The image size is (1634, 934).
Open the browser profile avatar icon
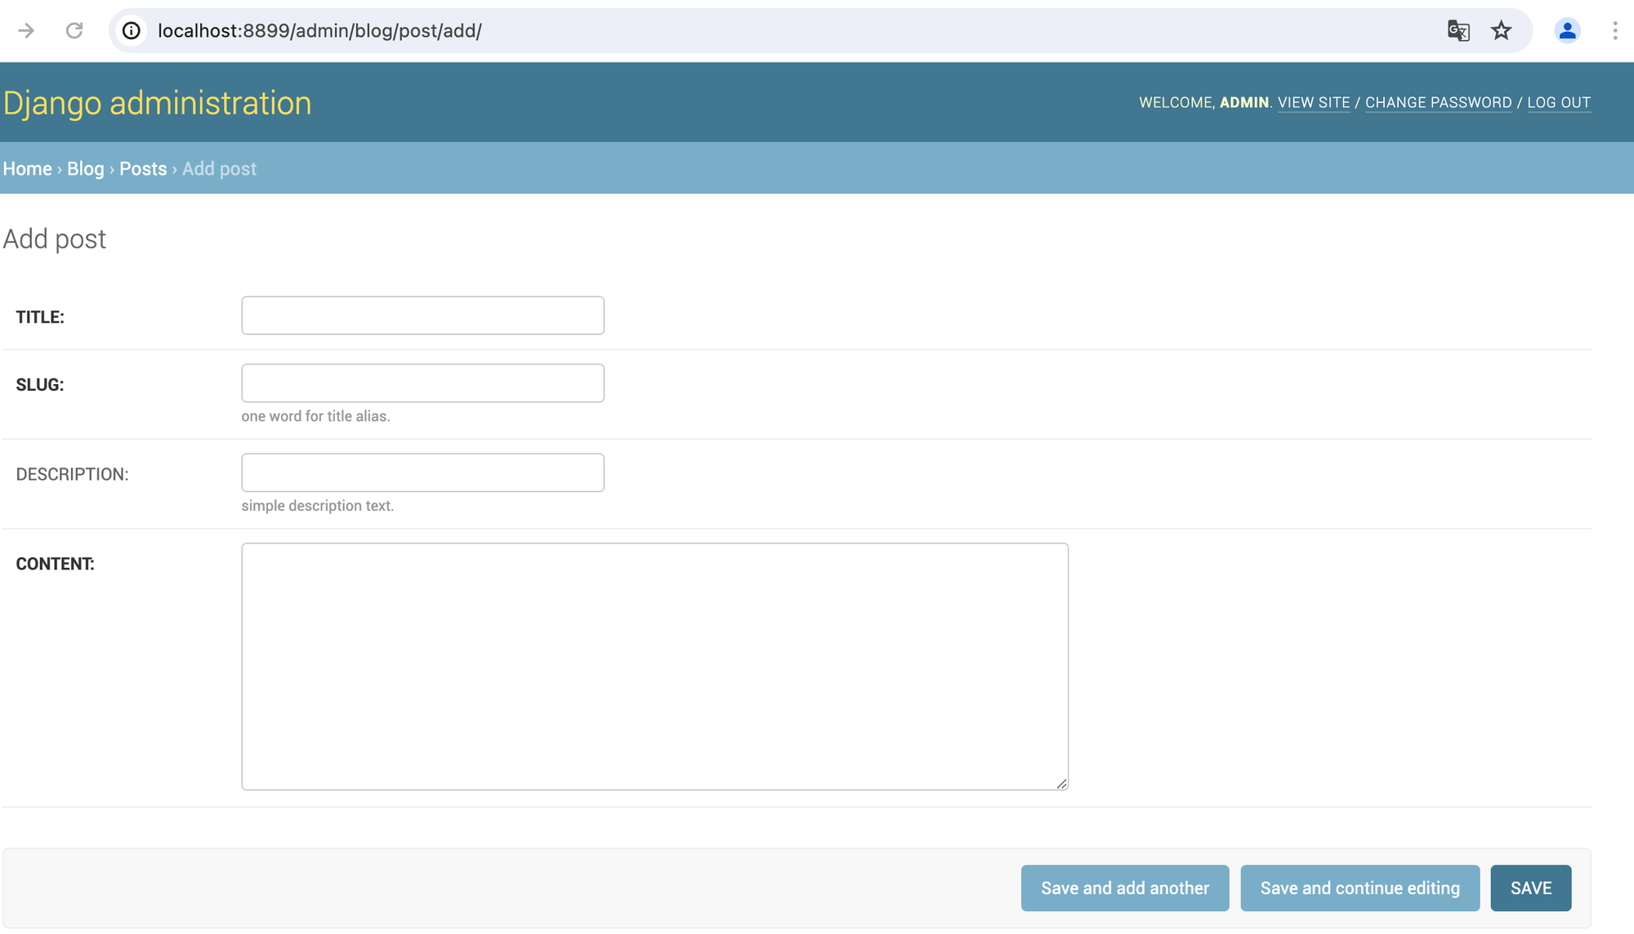pos(1567,31)
